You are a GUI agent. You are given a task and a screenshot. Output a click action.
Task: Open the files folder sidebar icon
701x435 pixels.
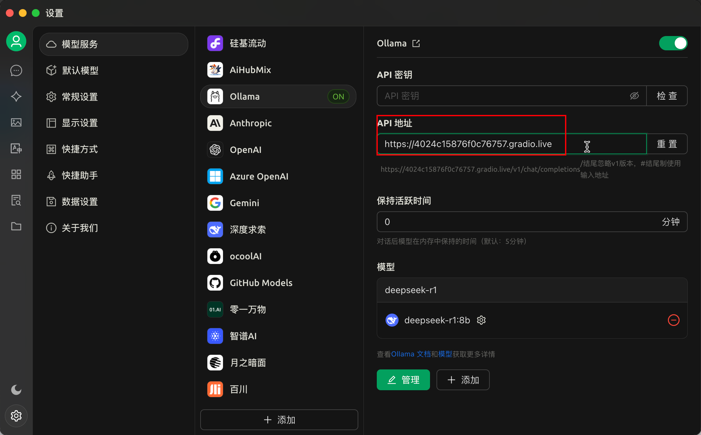(16, 226)
